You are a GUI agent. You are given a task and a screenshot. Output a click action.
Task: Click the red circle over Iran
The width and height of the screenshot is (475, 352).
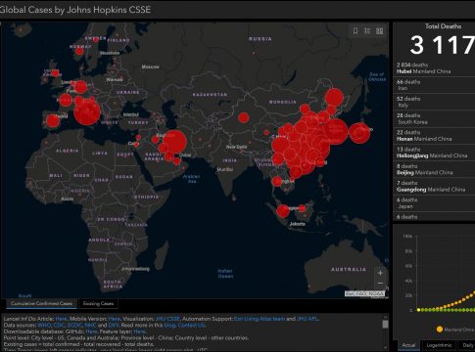[x=174, y=142]
